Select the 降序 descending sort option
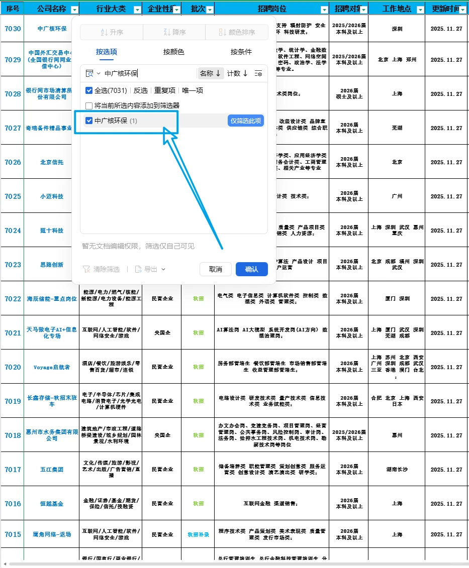This screenshot has height=568, width=469. point(175,33)
